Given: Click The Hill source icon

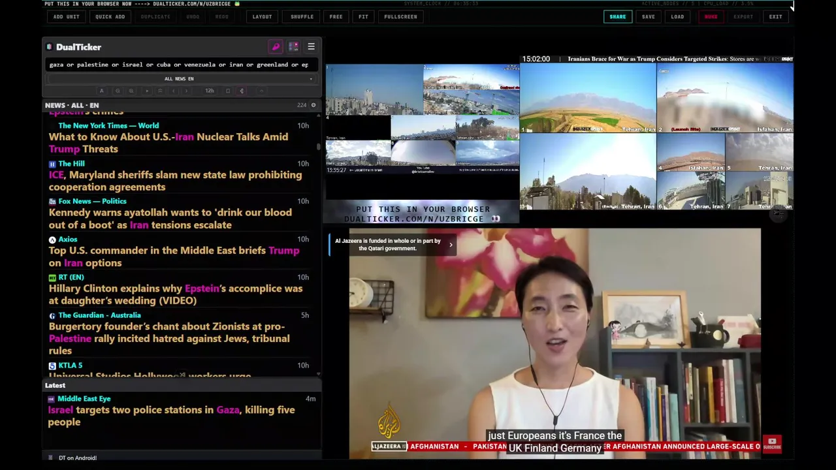Looking at the screenshot, I should pos(52,164).
